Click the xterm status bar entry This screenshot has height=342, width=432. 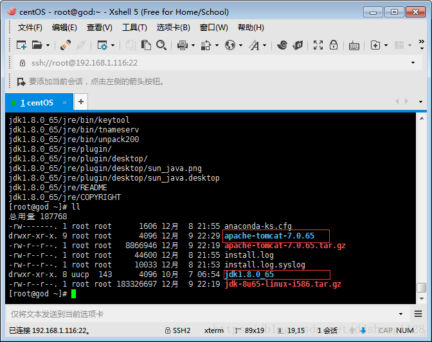pos(214,330)
